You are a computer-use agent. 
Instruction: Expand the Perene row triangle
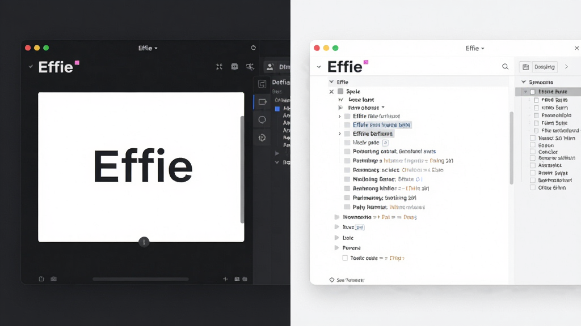coord(337,248)
